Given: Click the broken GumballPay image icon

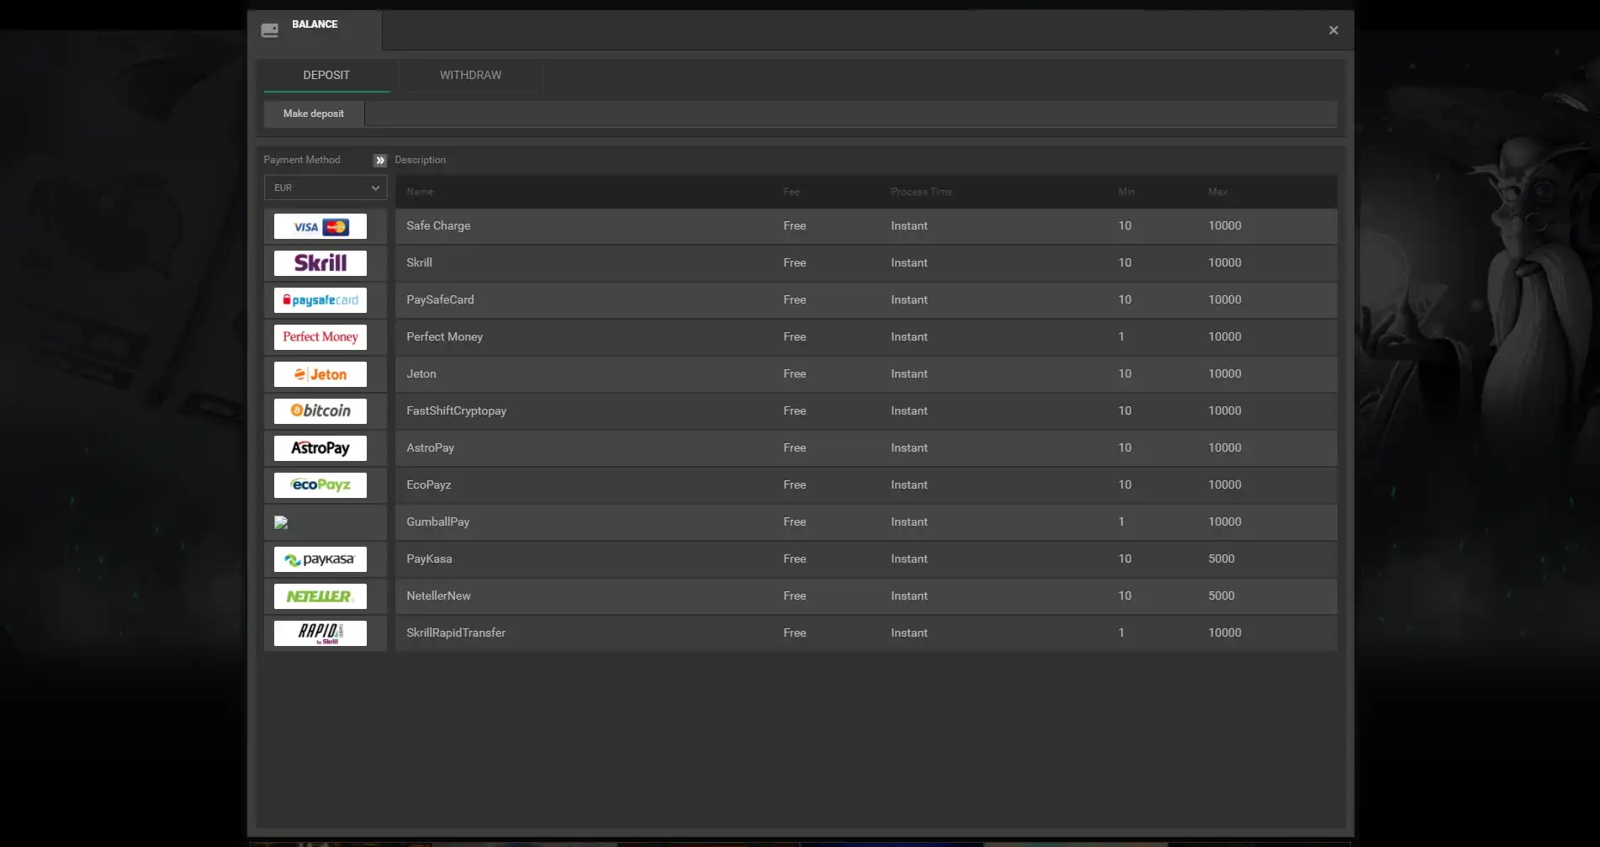Looking at the screenshot, I should 282,522.
